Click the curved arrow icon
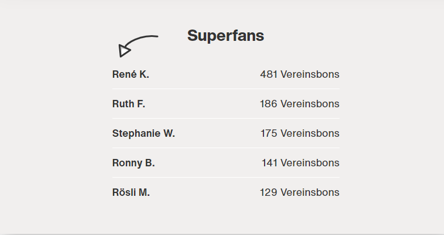This screenshot has height=235, width=444. coord(138,46)
